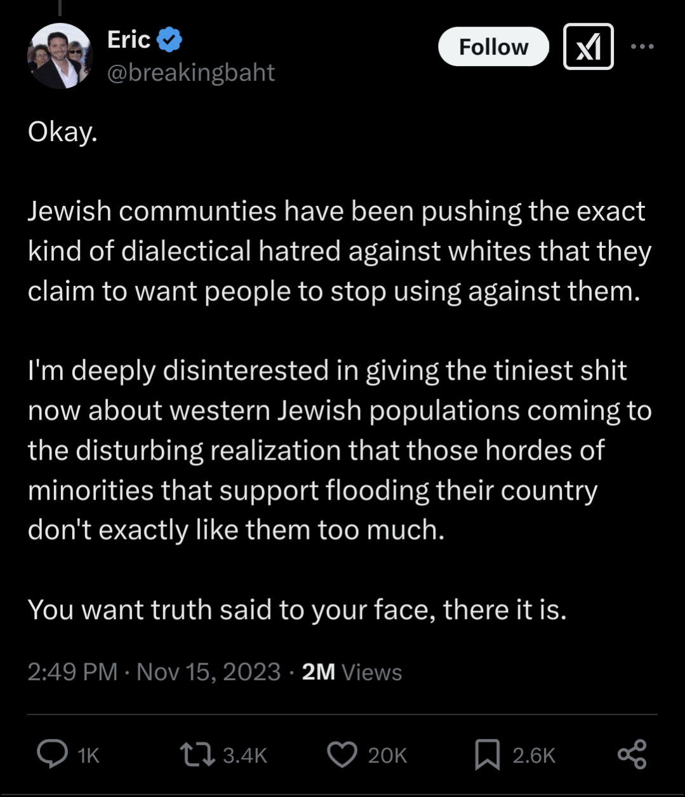The width and height of the screenshot is (685, 797).
Task: Click the Nov 15, 2023 date
Action: coord(208,672)
